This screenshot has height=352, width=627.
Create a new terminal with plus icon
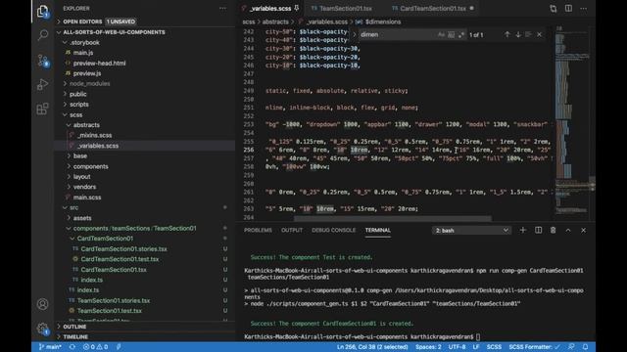[522, 231]
